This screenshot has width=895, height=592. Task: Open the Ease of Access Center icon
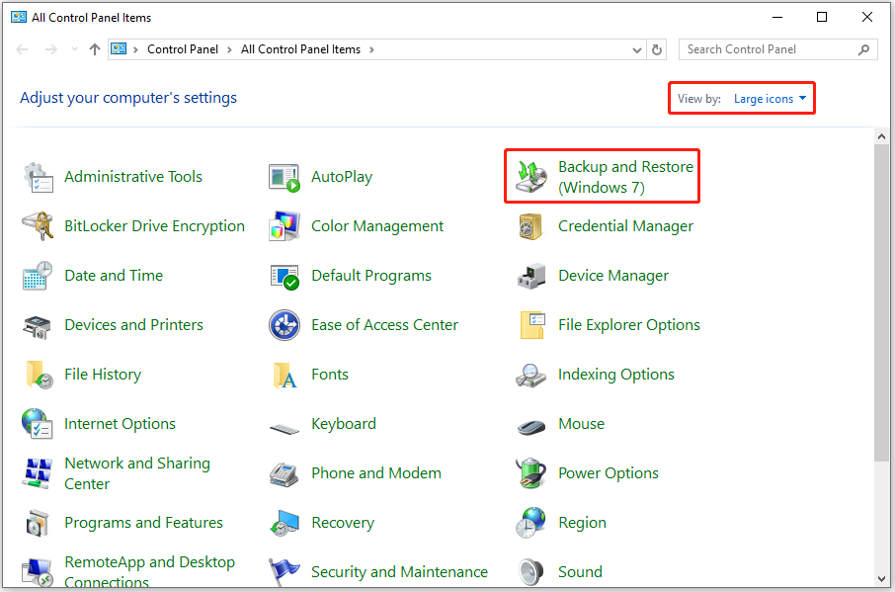284,324
